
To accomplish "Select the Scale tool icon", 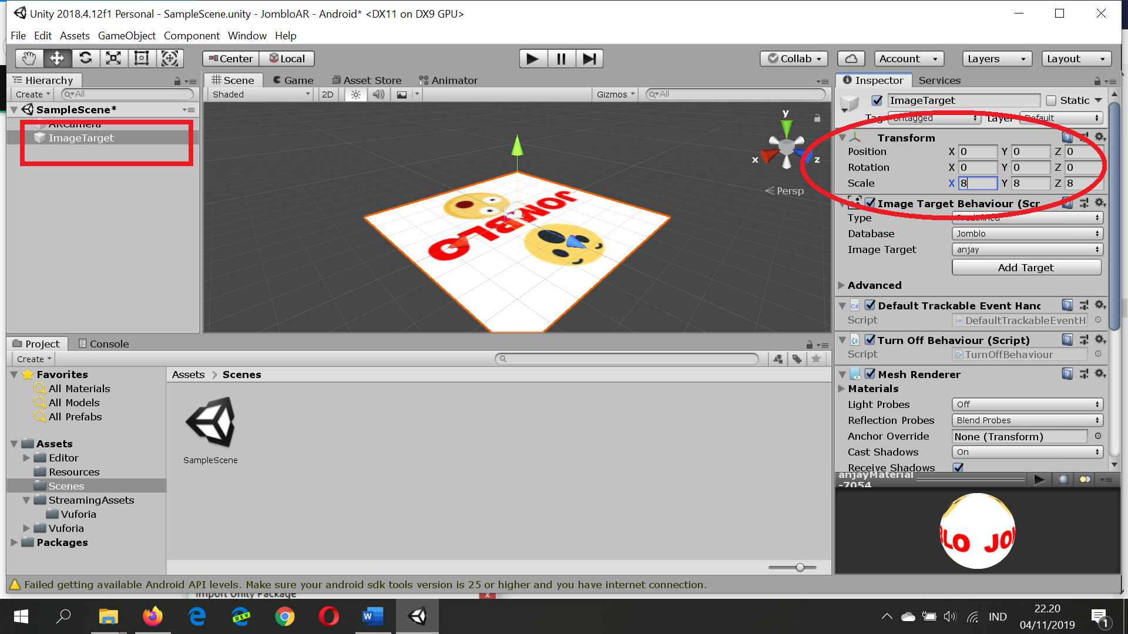I will coord(113,58).
